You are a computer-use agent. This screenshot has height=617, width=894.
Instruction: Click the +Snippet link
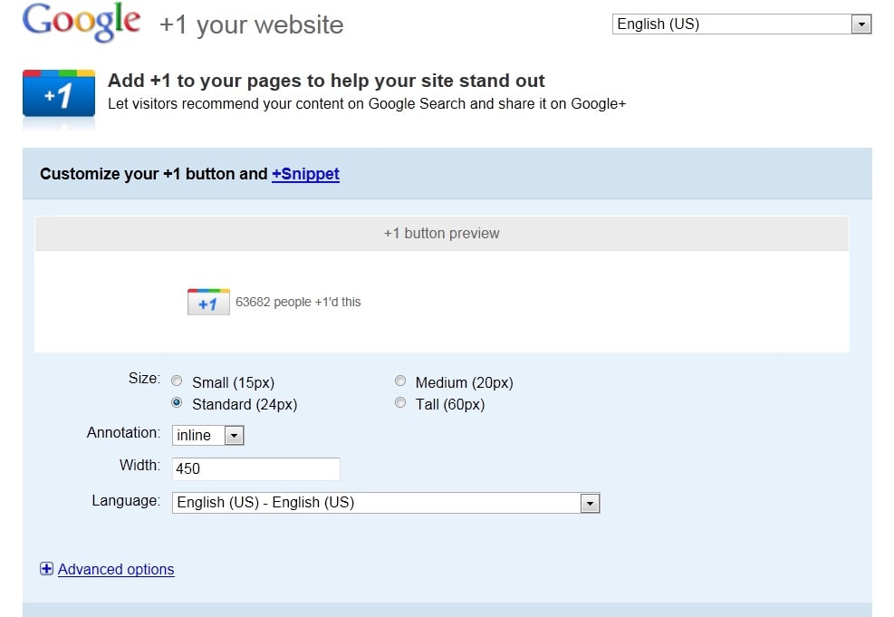tap(305, 174)
